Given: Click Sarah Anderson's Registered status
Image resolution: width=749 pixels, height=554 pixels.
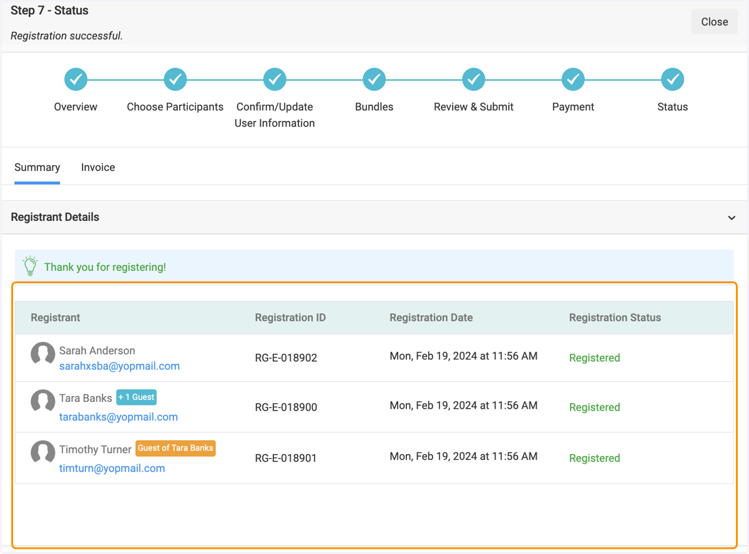Looking at the screenshot, I should coord(595,357).
